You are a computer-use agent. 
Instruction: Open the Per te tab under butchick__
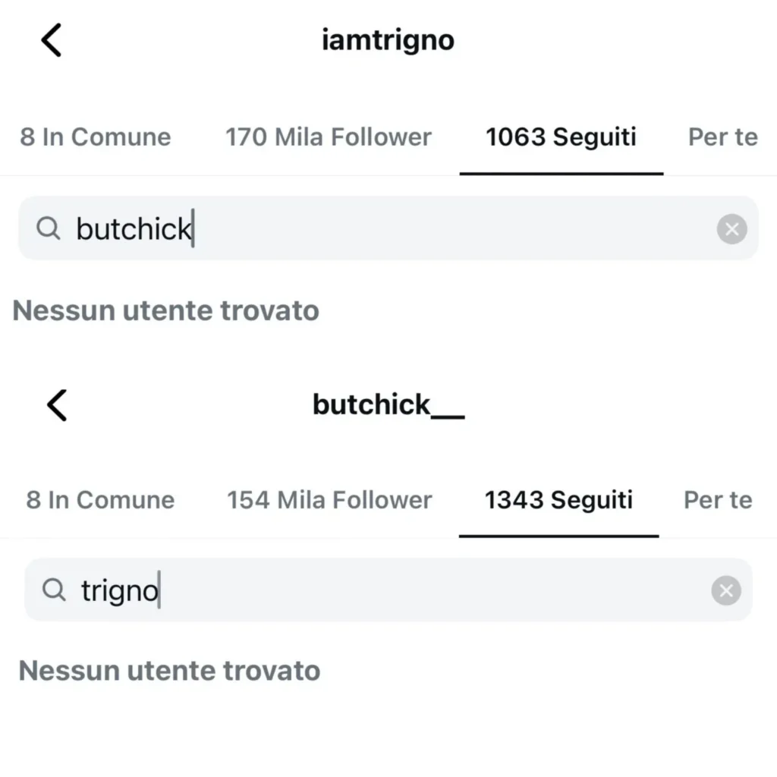click(718, 500)
